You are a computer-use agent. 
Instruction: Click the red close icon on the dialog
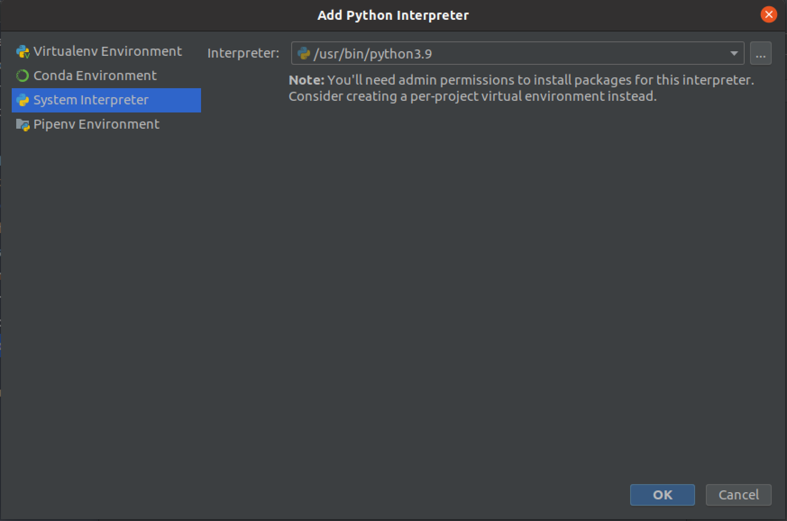tap(768, 14)
